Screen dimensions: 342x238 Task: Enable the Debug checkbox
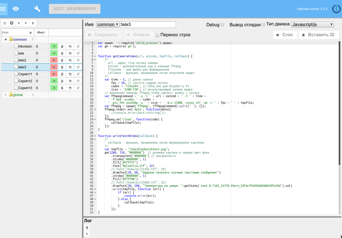pyautogui.click(x=222, y=25)
